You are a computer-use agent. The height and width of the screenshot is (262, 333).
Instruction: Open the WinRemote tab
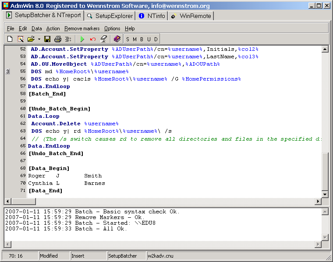(191, 16)
